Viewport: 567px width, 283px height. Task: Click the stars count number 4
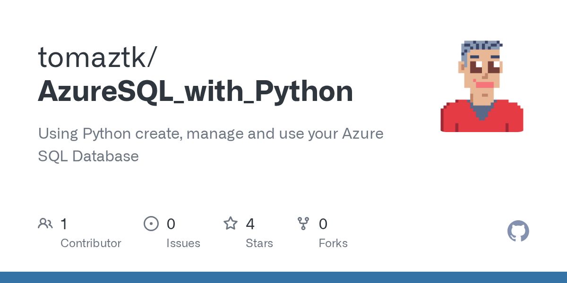coord(250,224)
